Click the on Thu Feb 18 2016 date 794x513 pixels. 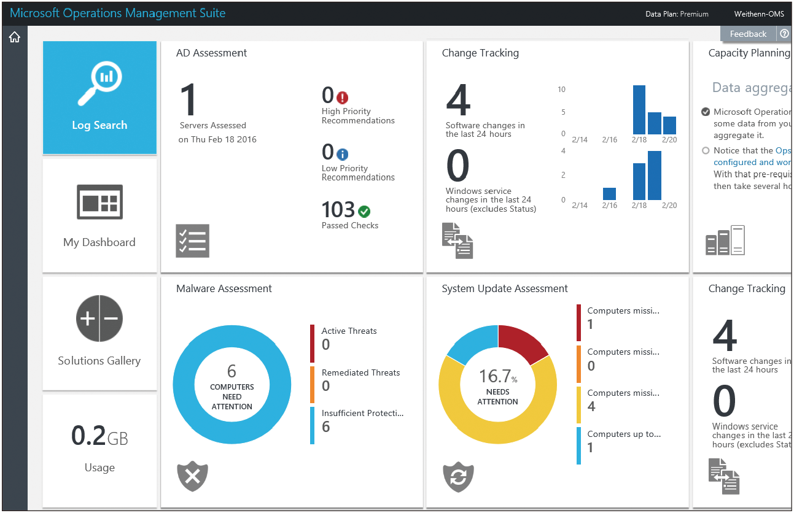tap(217, 139)
